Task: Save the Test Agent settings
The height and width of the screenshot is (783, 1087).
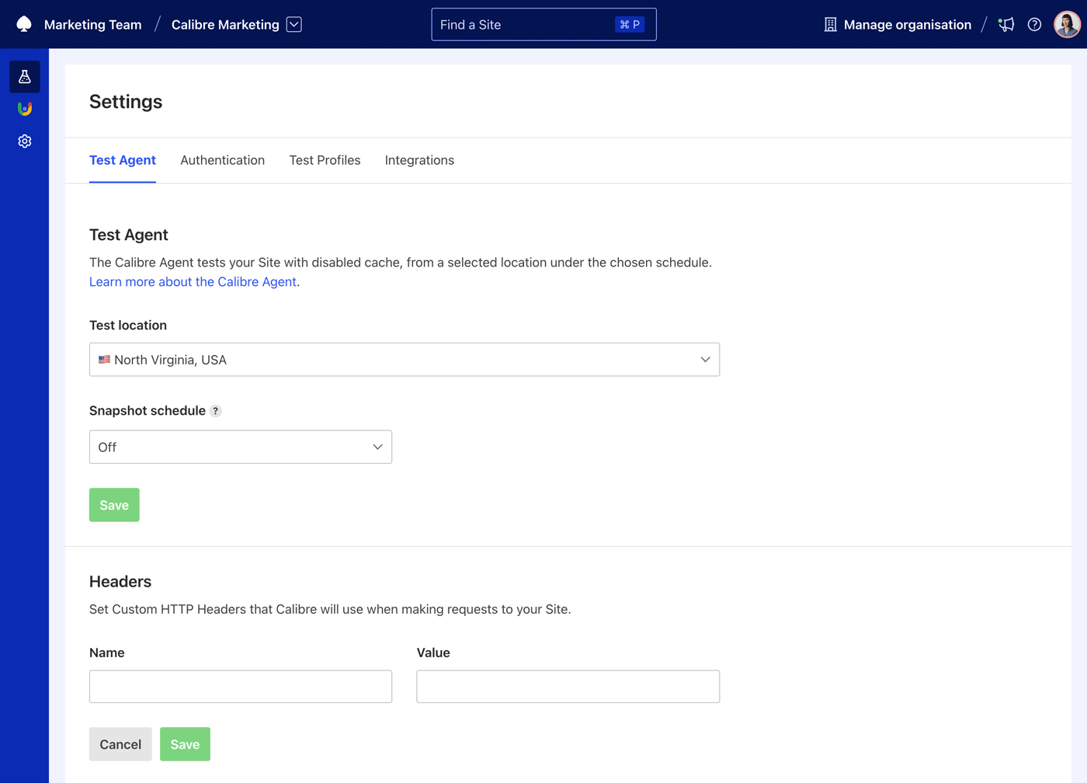Action: [114, 505]
